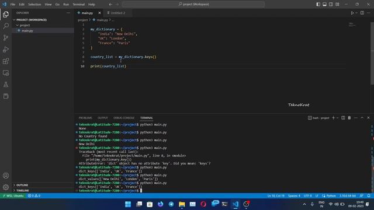
Task: Open notifications bell in status bar
Action: click(369, 196)
